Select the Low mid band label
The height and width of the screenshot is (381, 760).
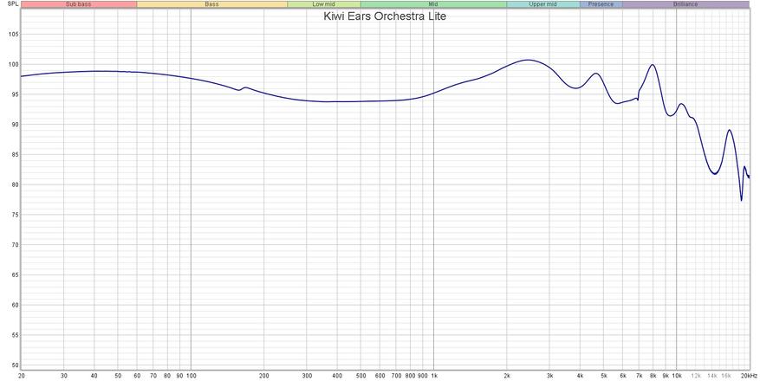coord(324,4)
